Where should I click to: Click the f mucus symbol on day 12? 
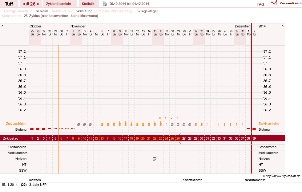[x=96, y=125]
